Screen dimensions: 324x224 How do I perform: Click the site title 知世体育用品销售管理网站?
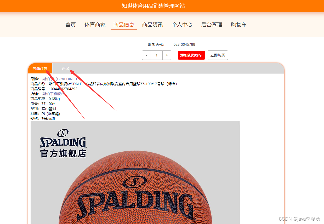153,6
